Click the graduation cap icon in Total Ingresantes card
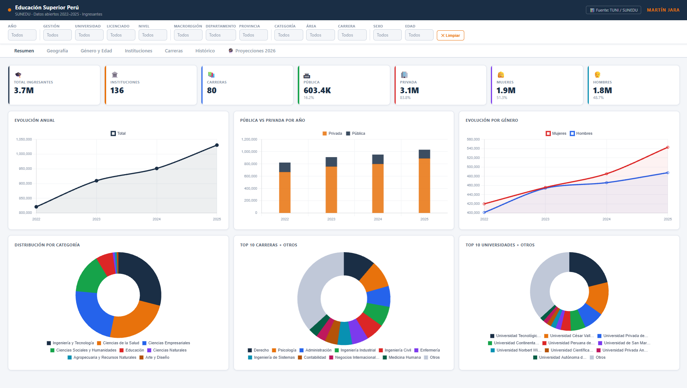Image resolution: width=687 pixels, height=388 pixels. tap(18, 75)
